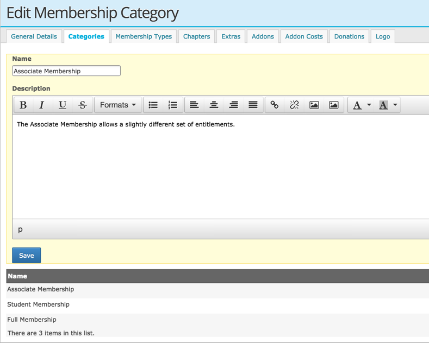Image resolution: width=429 pixels, height=343 pixels.
Task: Open the text color dropdown arrow
Action: coord(369,105)
